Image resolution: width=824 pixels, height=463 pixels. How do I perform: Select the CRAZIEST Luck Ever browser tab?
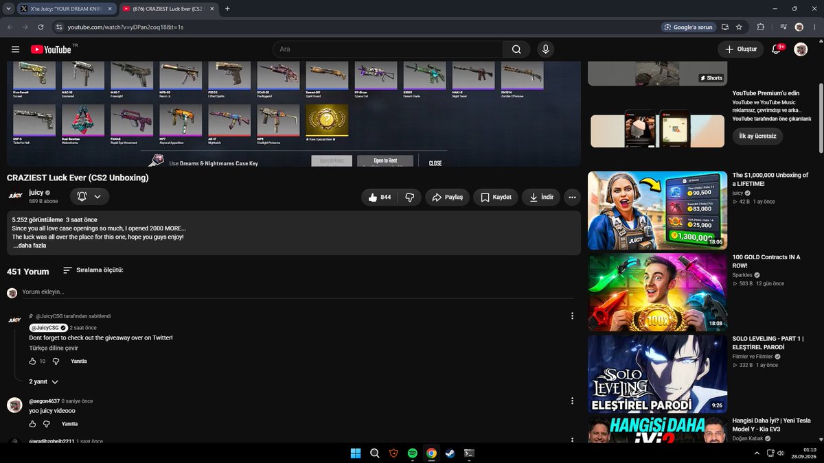[x=168, y=8]
